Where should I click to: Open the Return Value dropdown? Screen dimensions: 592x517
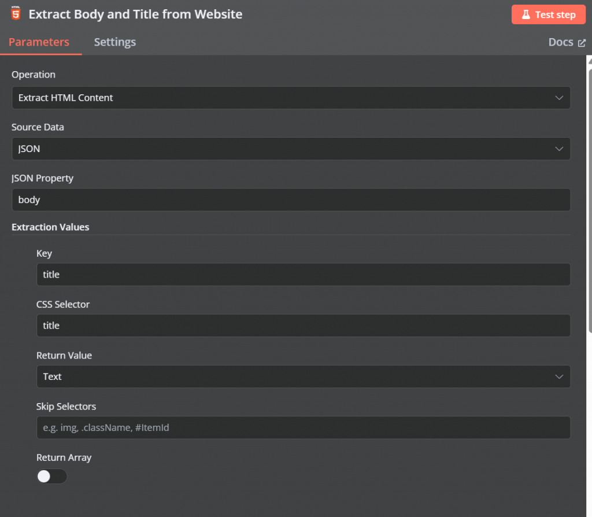click(x=303, y=376)
